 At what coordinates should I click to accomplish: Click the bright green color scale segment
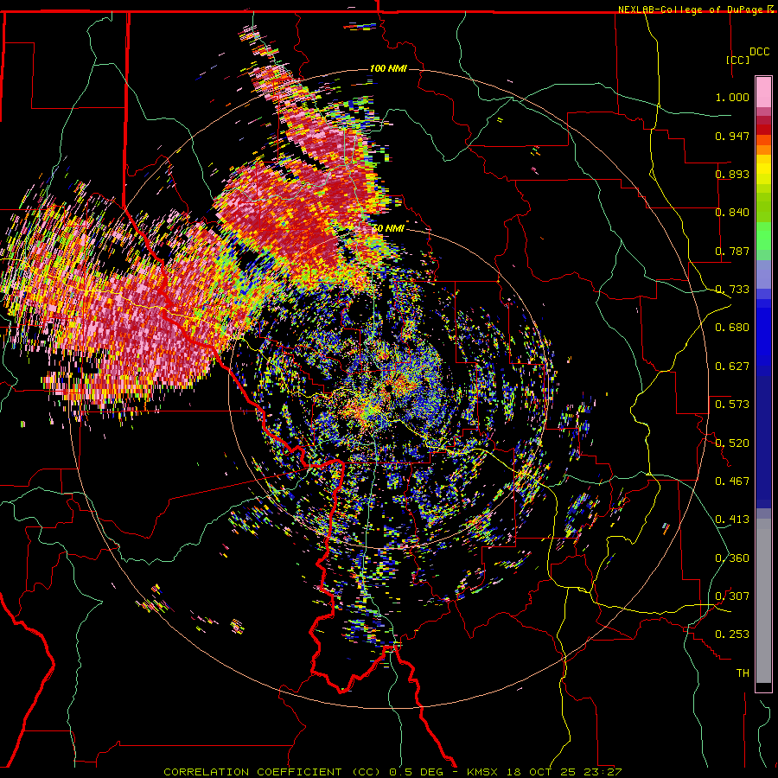(763, 236)
